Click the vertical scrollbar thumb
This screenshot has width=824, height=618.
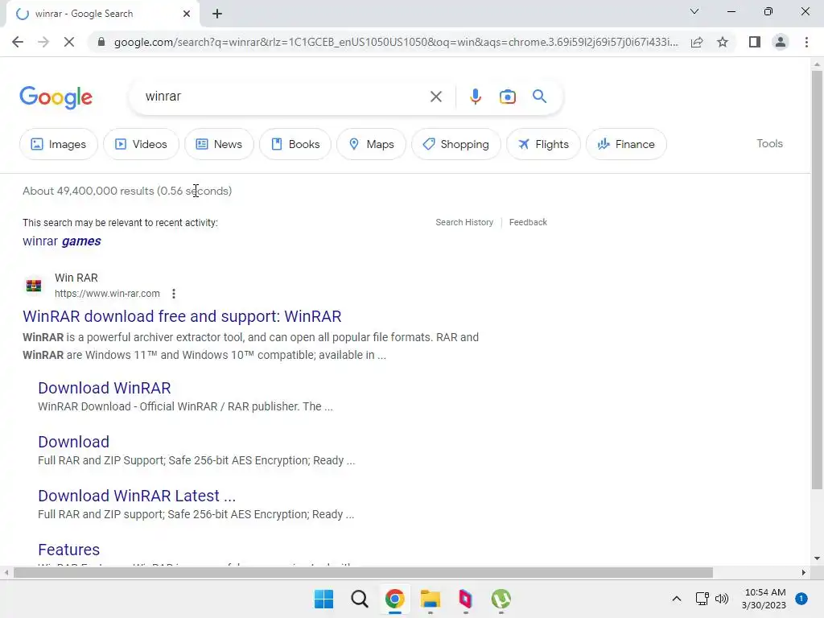[817, 279]
